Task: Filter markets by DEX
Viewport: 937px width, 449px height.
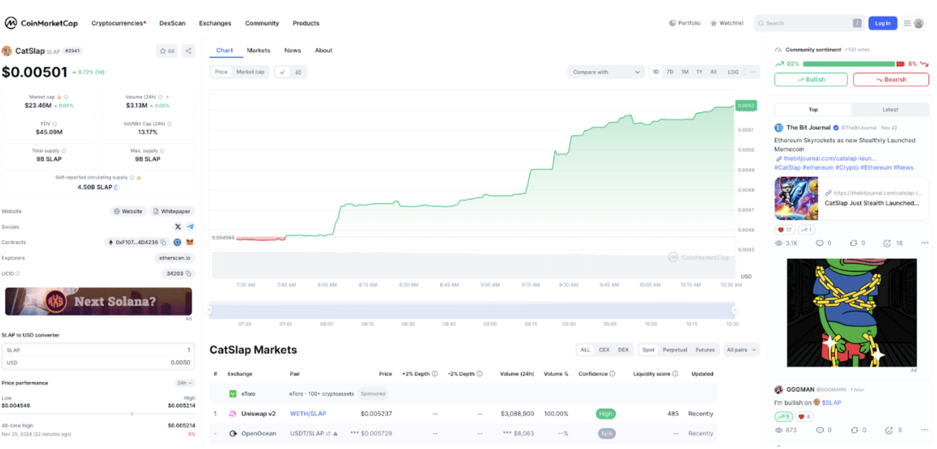Action: pyautogui.click(x=623, y=350)
